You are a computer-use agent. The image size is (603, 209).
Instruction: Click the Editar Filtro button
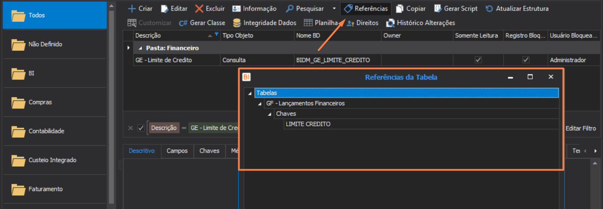pyautogui.click(x=581, y=128)
